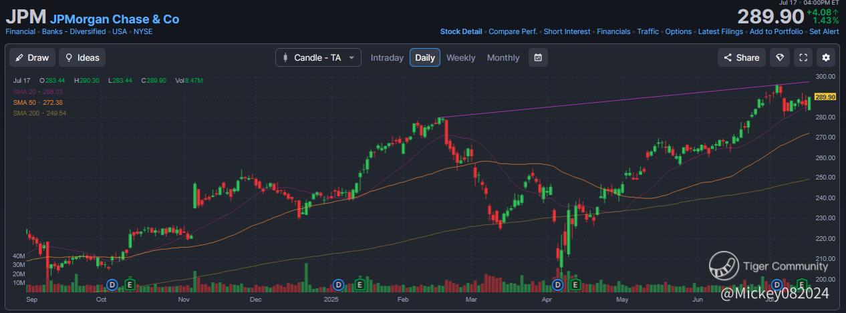This screenshot has width=846, height=313.
Task: Open the Options link
Action: pyautogui.click(x=678, y=31)
